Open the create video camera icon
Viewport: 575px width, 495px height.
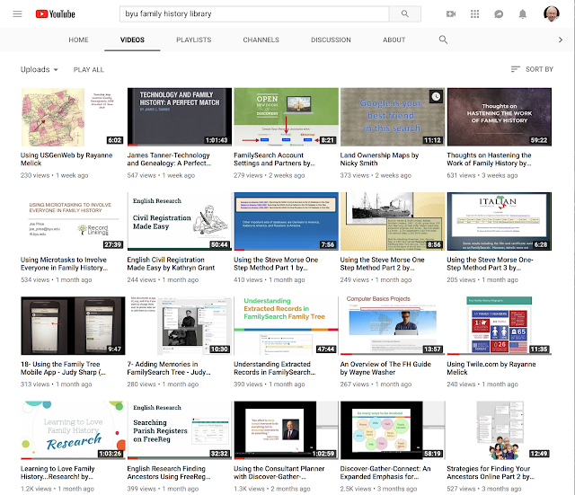click(x=451, y=14)
